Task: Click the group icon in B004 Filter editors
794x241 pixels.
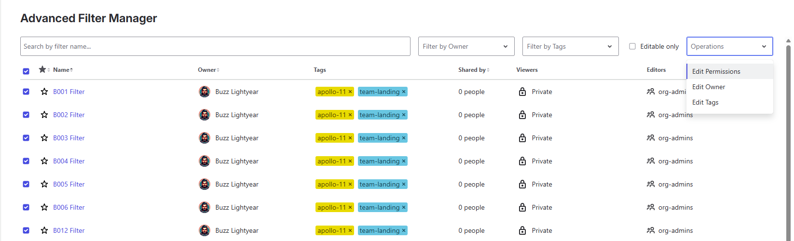Action: (651, 161)
